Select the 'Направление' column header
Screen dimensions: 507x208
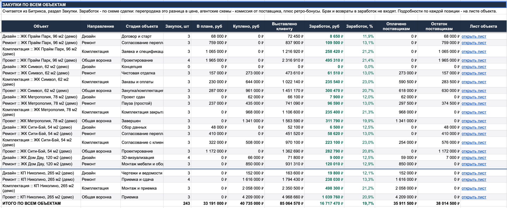point(101,26)
